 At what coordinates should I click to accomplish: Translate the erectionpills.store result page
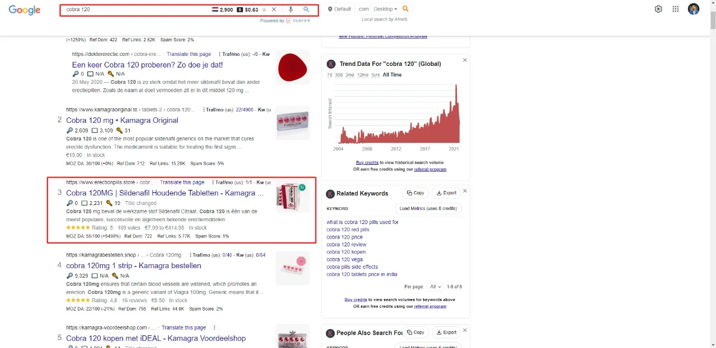(182, 183)
